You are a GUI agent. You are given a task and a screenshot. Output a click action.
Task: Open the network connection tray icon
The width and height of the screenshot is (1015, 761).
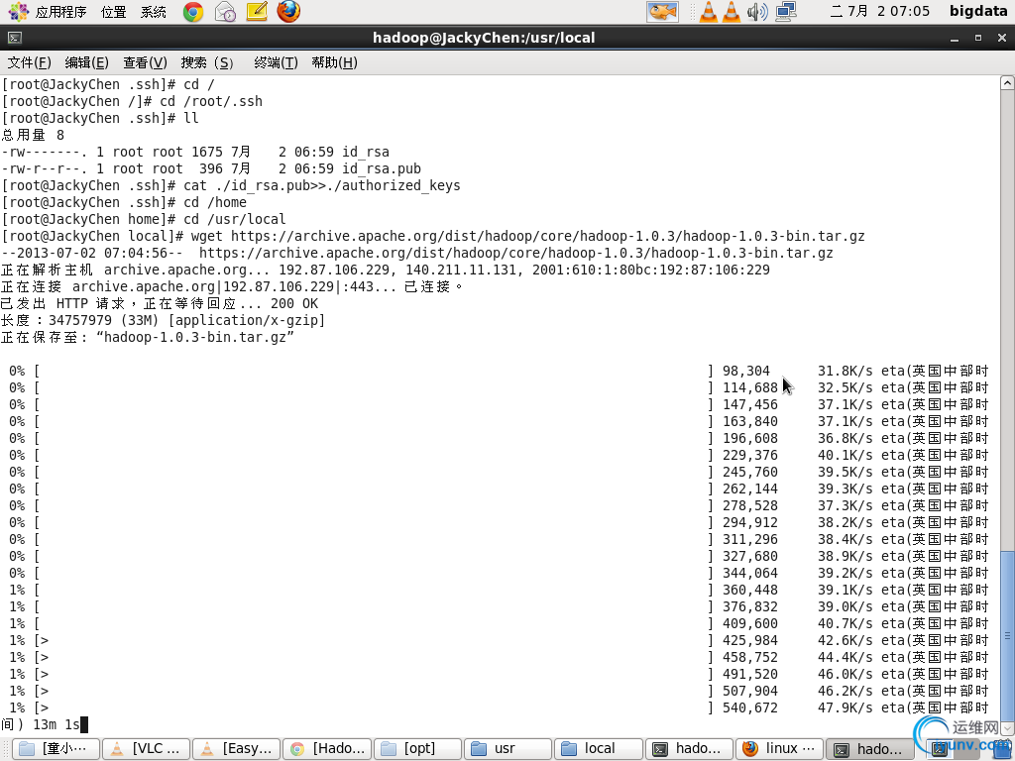[786, 12]
